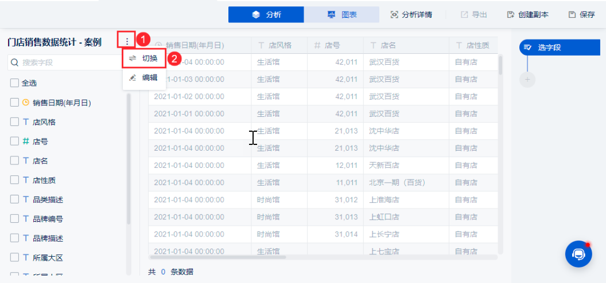Click the T type icon beside 品类描述

pyautogui.click(x=26, y=199)
